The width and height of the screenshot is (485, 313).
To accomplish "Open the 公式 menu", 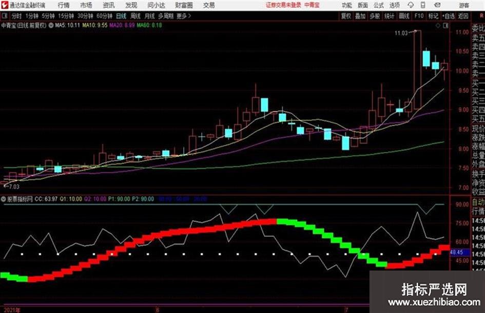I will click(x=379, y=5).
